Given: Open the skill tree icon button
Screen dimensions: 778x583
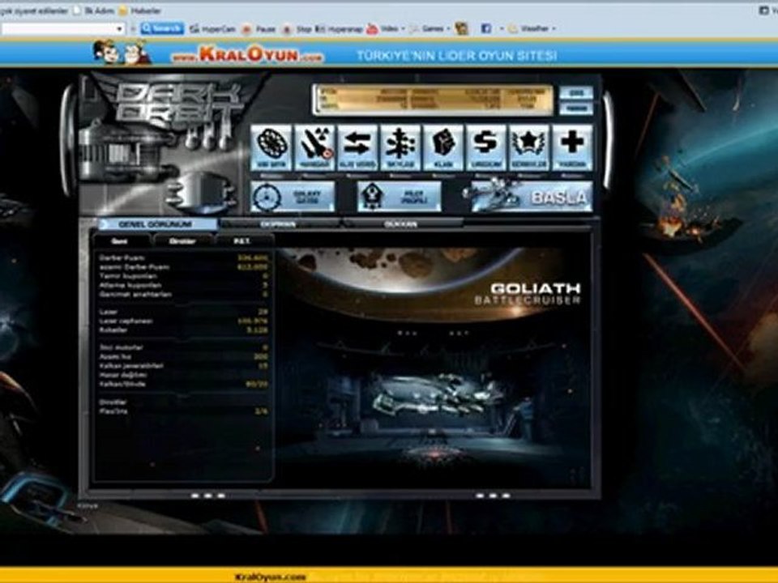Looking at the screenshot, I should pos(400,147).
